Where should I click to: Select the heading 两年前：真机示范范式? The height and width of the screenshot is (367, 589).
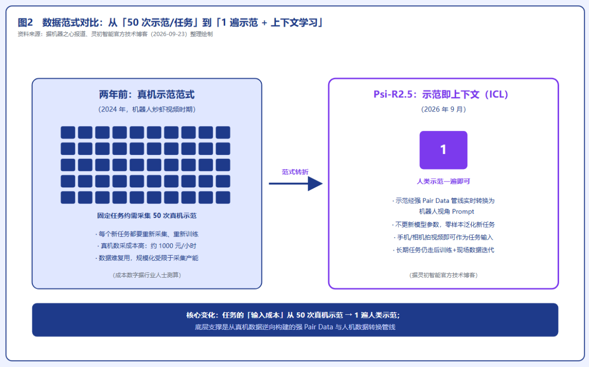(x=147, y=95)
